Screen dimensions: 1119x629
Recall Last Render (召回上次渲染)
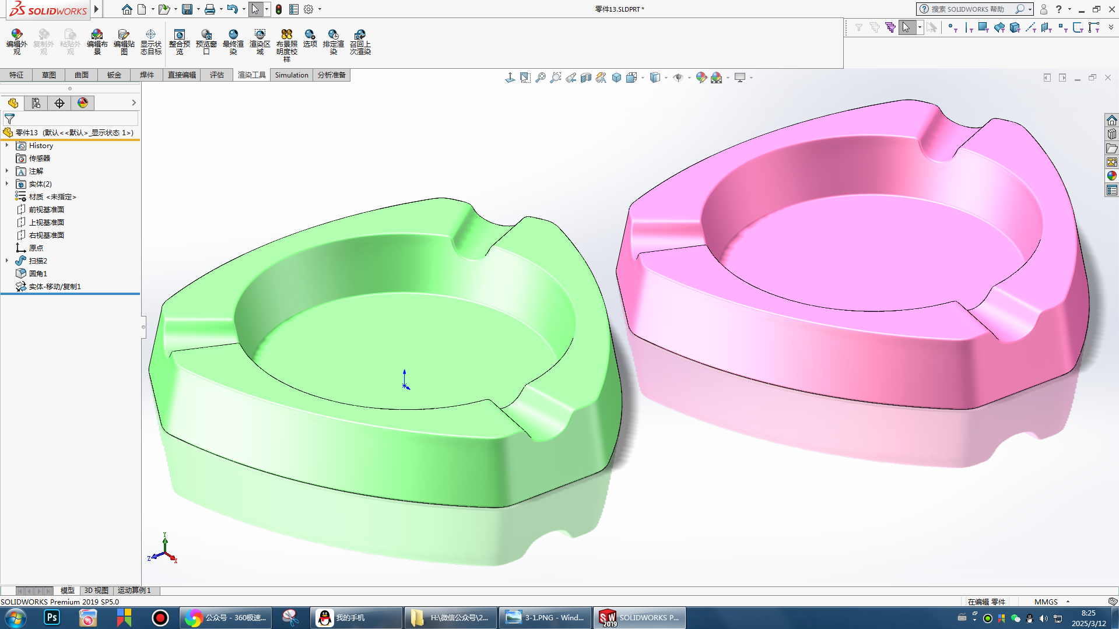click(x=360, y=42)
